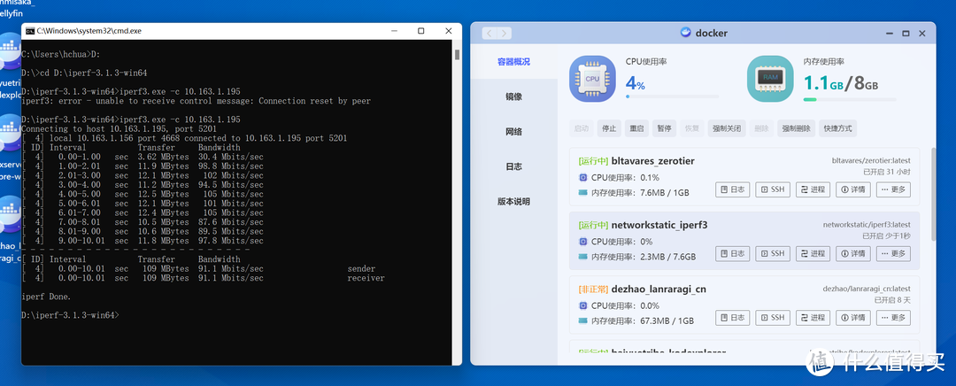The image size is (956, 386).
Task: Launch SSH for networkstatic_iperf3
Action: click(x=773, y=254)
